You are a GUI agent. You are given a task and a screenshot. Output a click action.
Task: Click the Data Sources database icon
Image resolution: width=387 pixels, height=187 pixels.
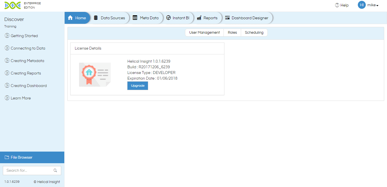[96, 18]
